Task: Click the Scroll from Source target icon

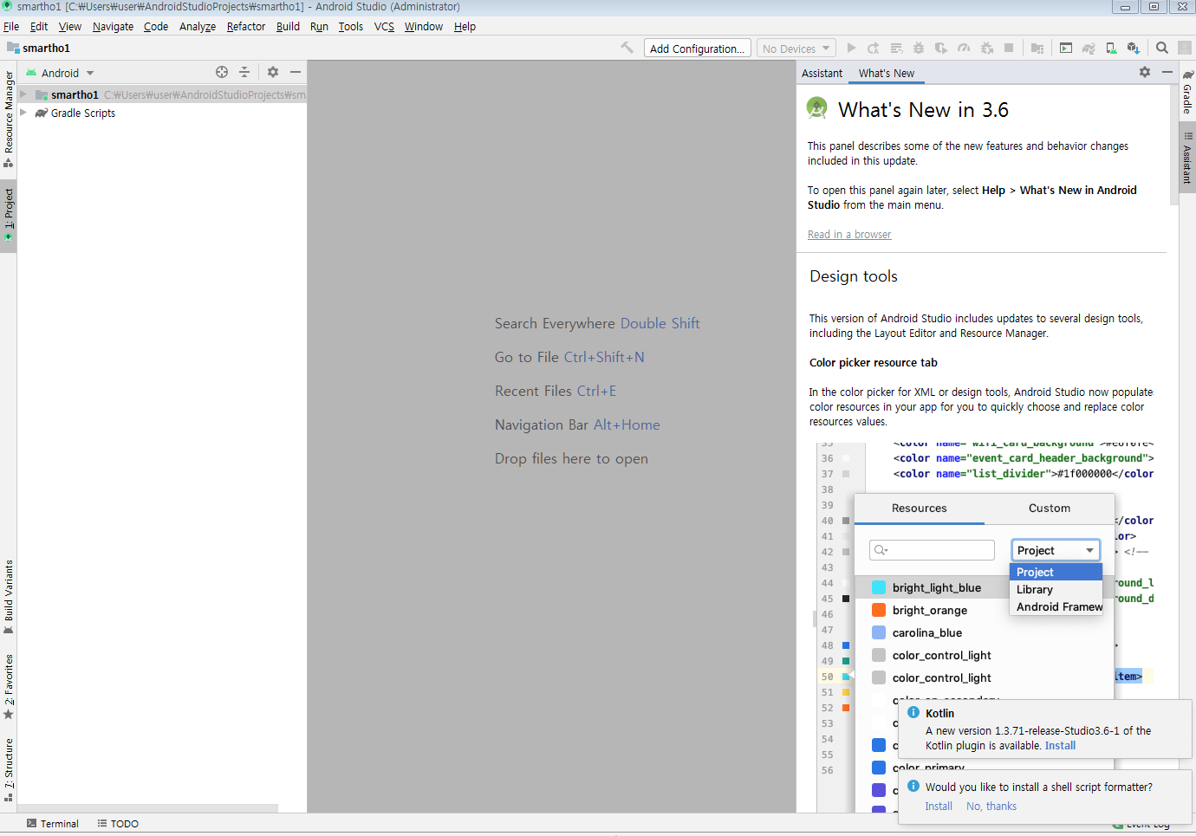Action: (x=222, y=72)
